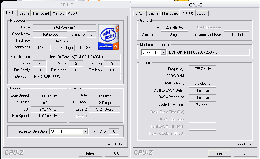Open Cache tab in left CPU-Z window
Screen dimensions: 260x159
click(24, 13)
